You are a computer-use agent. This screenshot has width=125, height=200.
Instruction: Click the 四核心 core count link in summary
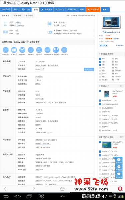pos(63,25)
